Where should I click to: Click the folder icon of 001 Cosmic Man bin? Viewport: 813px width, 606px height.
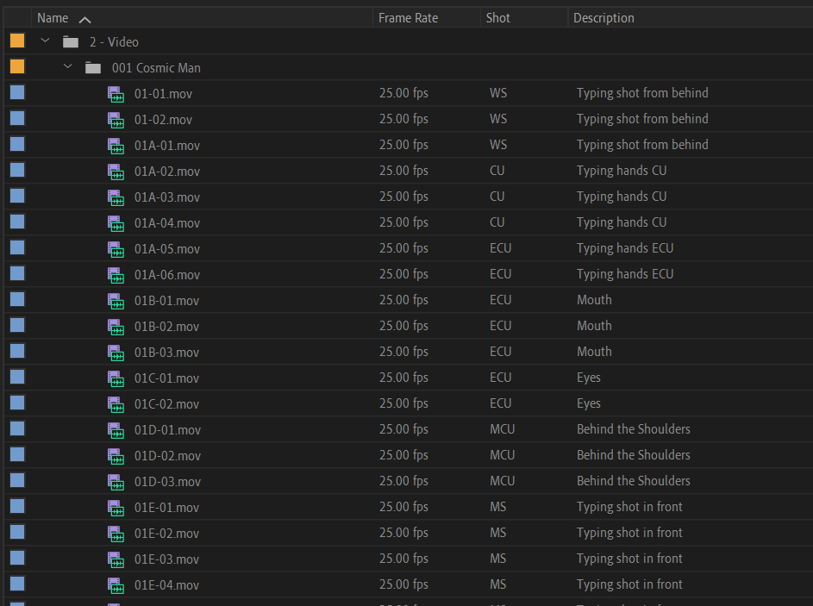[x=93, y=68]
